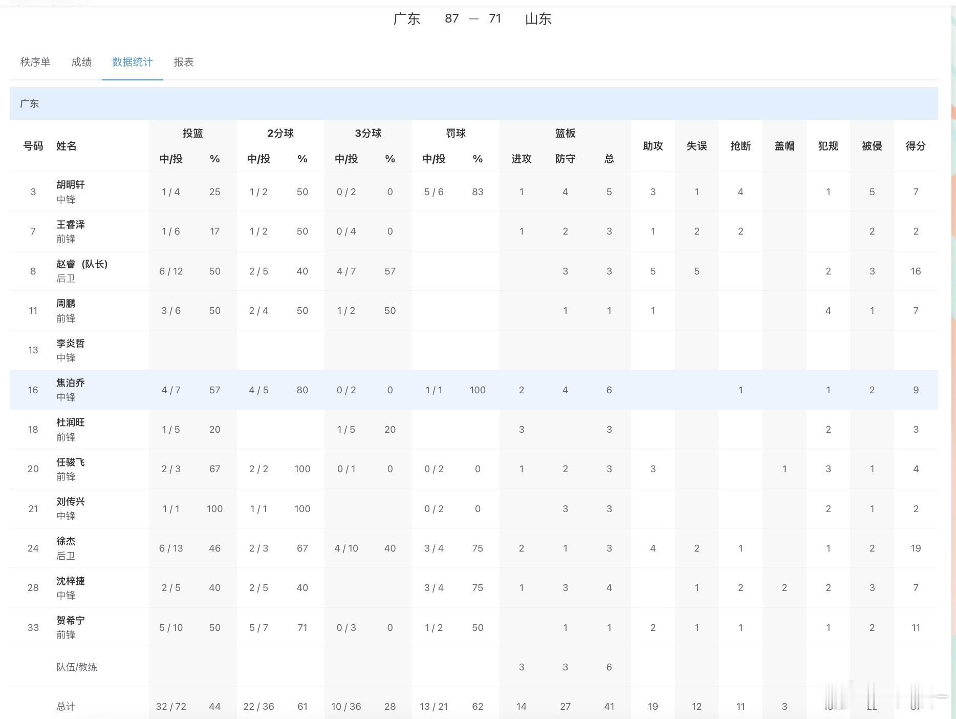Click the 投篮 column group header
The height and width of the screenshot is (719, 956).
click(193, 133)
